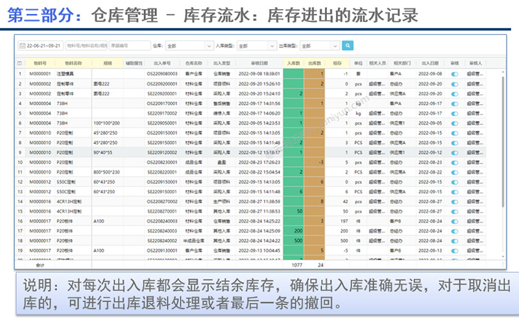Click the 入库数 cell showing 500
The image size is (519, 319).
(x=294, y=241)
